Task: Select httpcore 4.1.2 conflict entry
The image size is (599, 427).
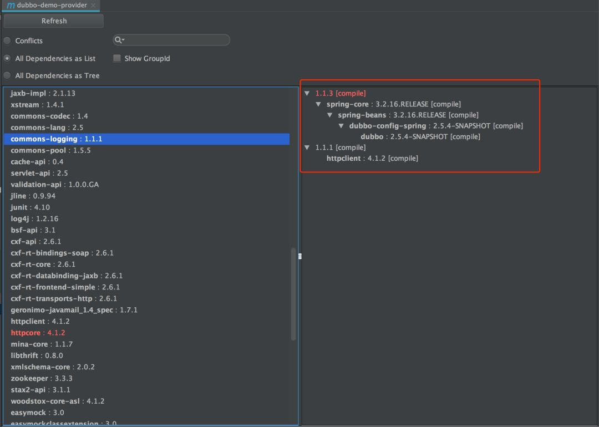Action: point(38,333)
